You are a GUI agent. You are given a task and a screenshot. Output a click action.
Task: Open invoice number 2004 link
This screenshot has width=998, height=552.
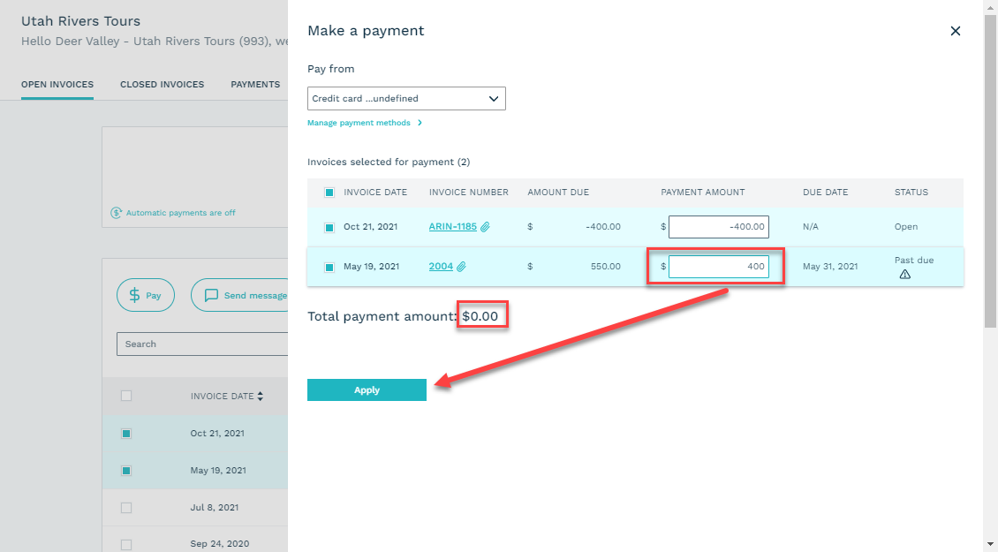441,267
